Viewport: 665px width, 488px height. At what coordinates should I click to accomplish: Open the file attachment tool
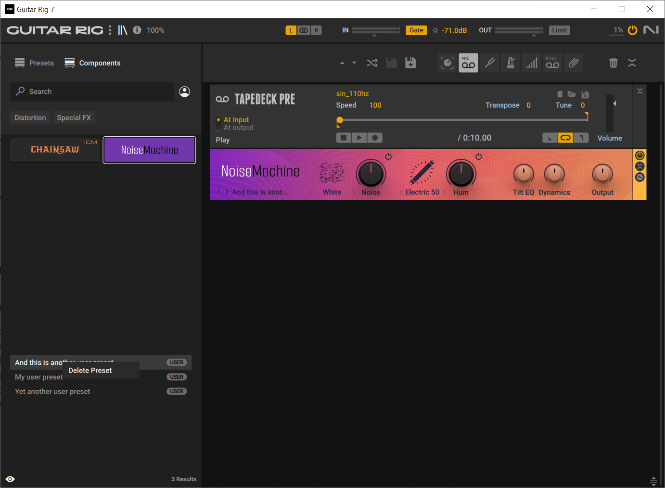(574, 63)
